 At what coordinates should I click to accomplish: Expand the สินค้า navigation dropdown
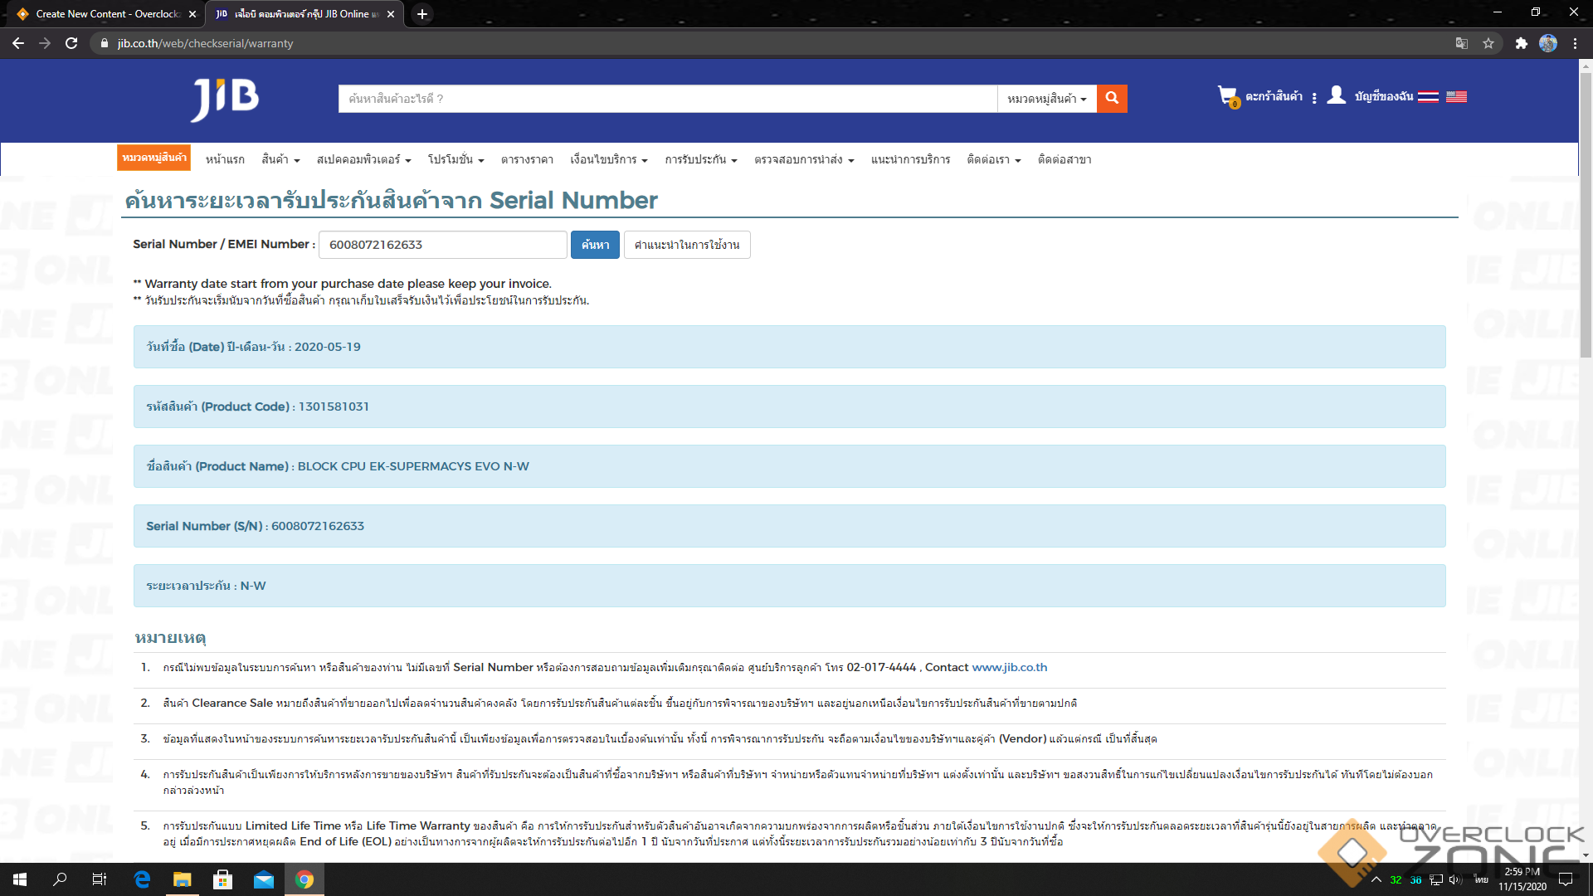point(280,159)
